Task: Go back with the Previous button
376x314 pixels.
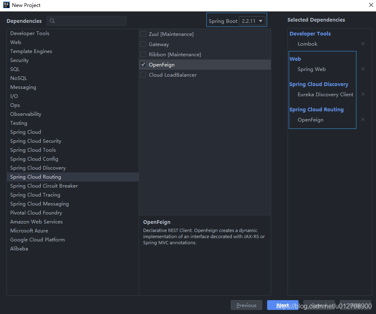Action: click(x=246, y=305)
